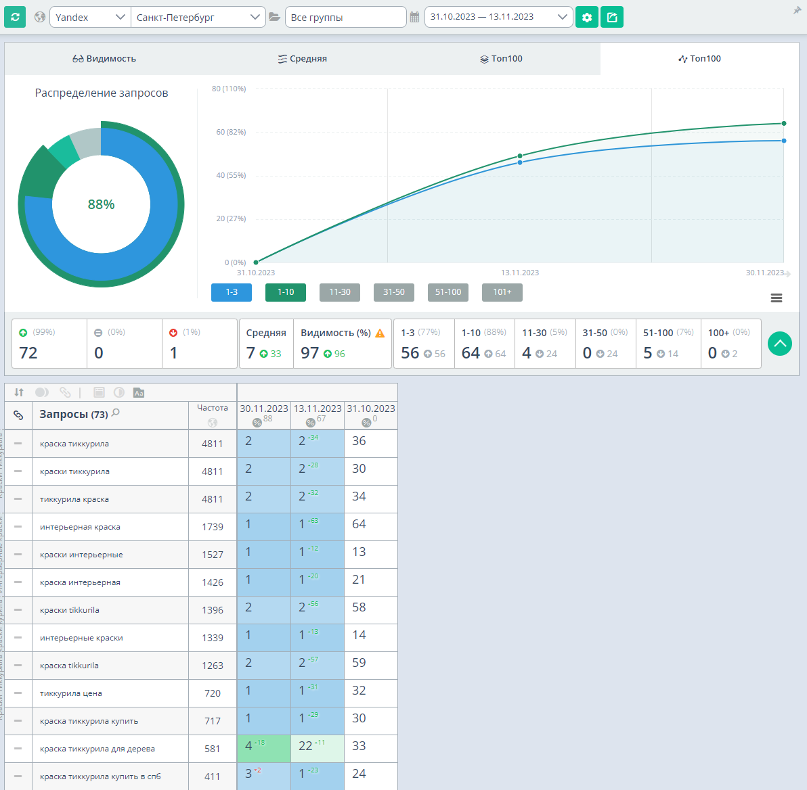Toggle the 1-3 position range filter

(232, 292)
